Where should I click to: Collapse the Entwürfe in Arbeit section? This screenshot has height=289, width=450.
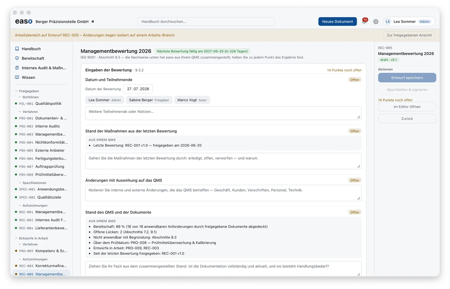(x=16, y=238)
